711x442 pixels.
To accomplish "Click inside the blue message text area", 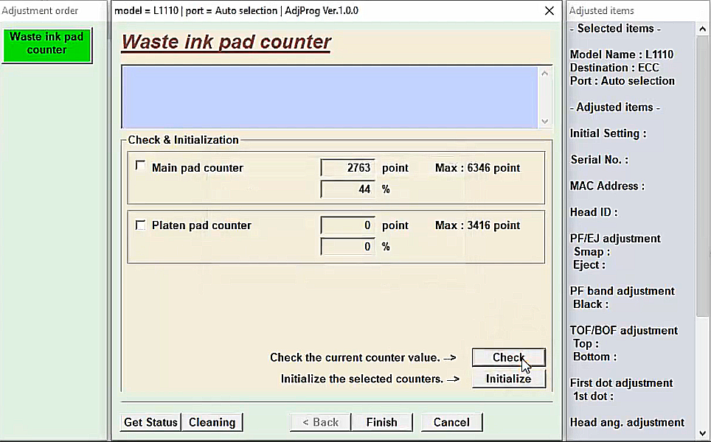I will pyautogui.click(x=330, y=97).
